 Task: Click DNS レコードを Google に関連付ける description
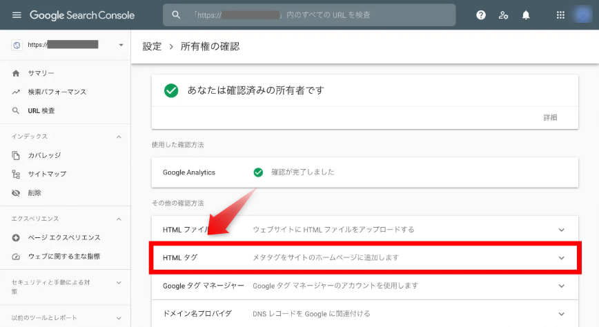pyautogui.click(x=311, y=314)
